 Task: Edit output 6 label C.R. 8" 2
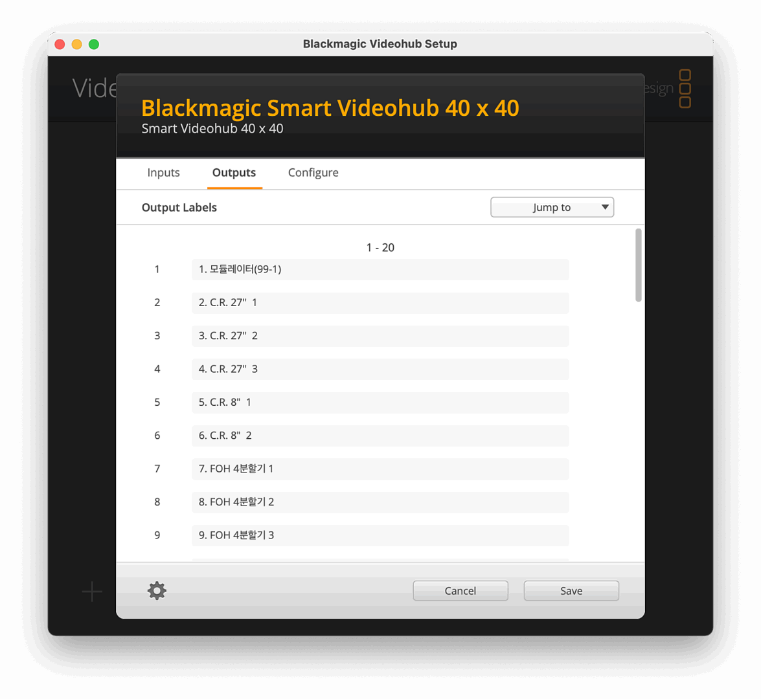[380, 436]
